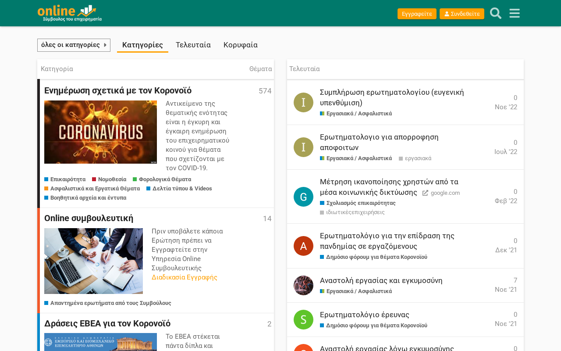The height and width of the screenshot is (351, 561).
Task: Open the Διαδικασία Εγγραφής link
Action: pyautogui.click(x=185, y=277)
